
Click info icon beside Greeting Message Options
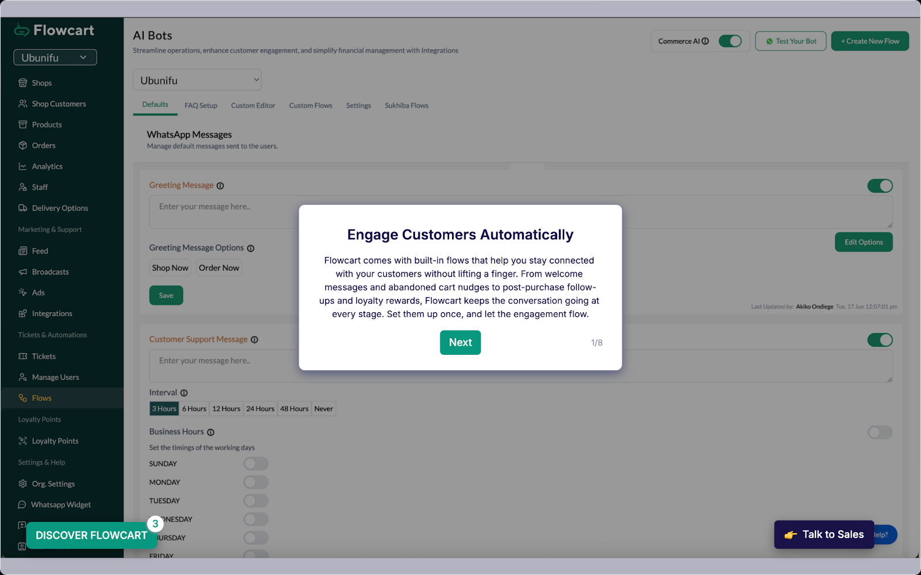tap(250, 248)
